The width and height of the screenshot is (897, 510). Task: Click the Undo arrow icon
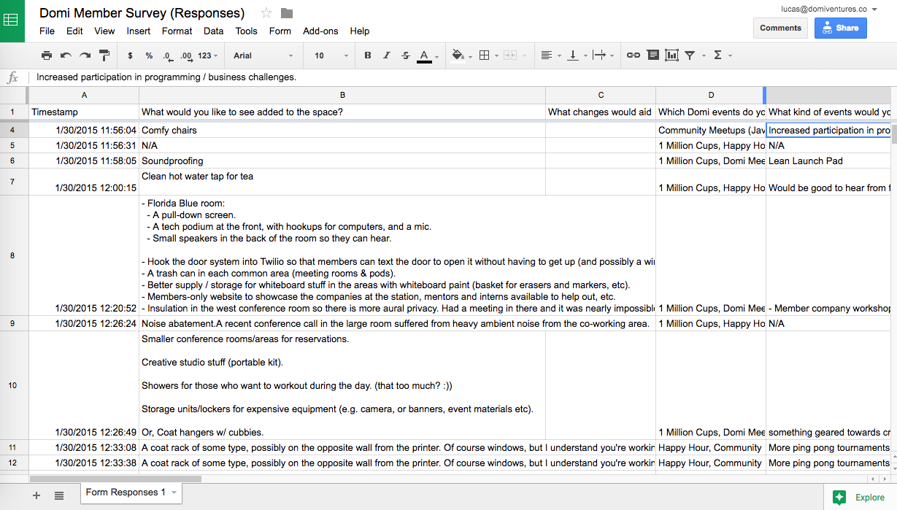66,55
